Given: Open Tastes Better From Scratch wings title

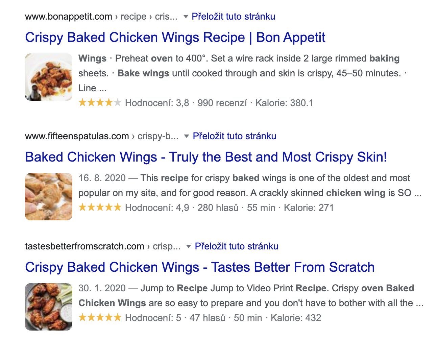Looking at the screenshot, I should pyautogui.click(x=200, y=267).
